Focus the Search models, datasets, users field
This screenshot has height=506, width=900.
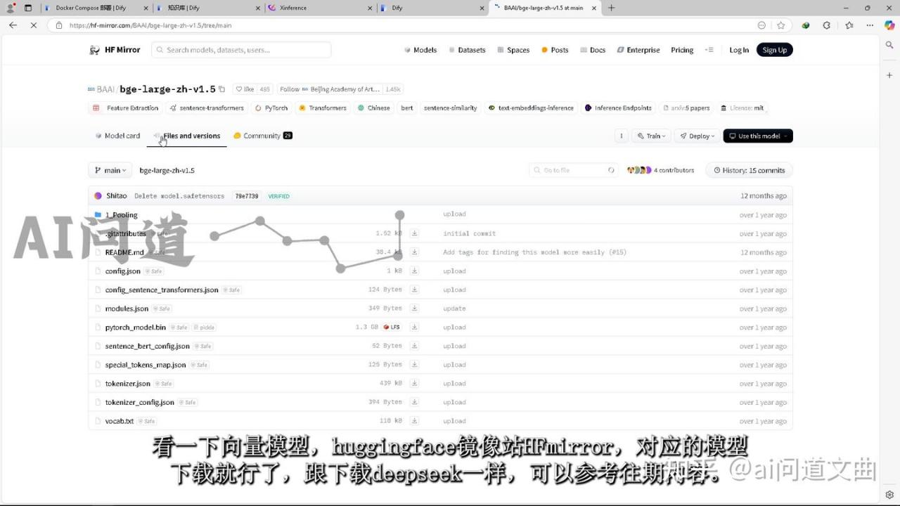point(241,50)
